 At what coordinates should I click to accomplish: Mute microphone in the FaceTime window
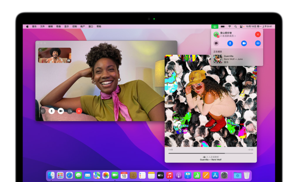tap(51, 111)
